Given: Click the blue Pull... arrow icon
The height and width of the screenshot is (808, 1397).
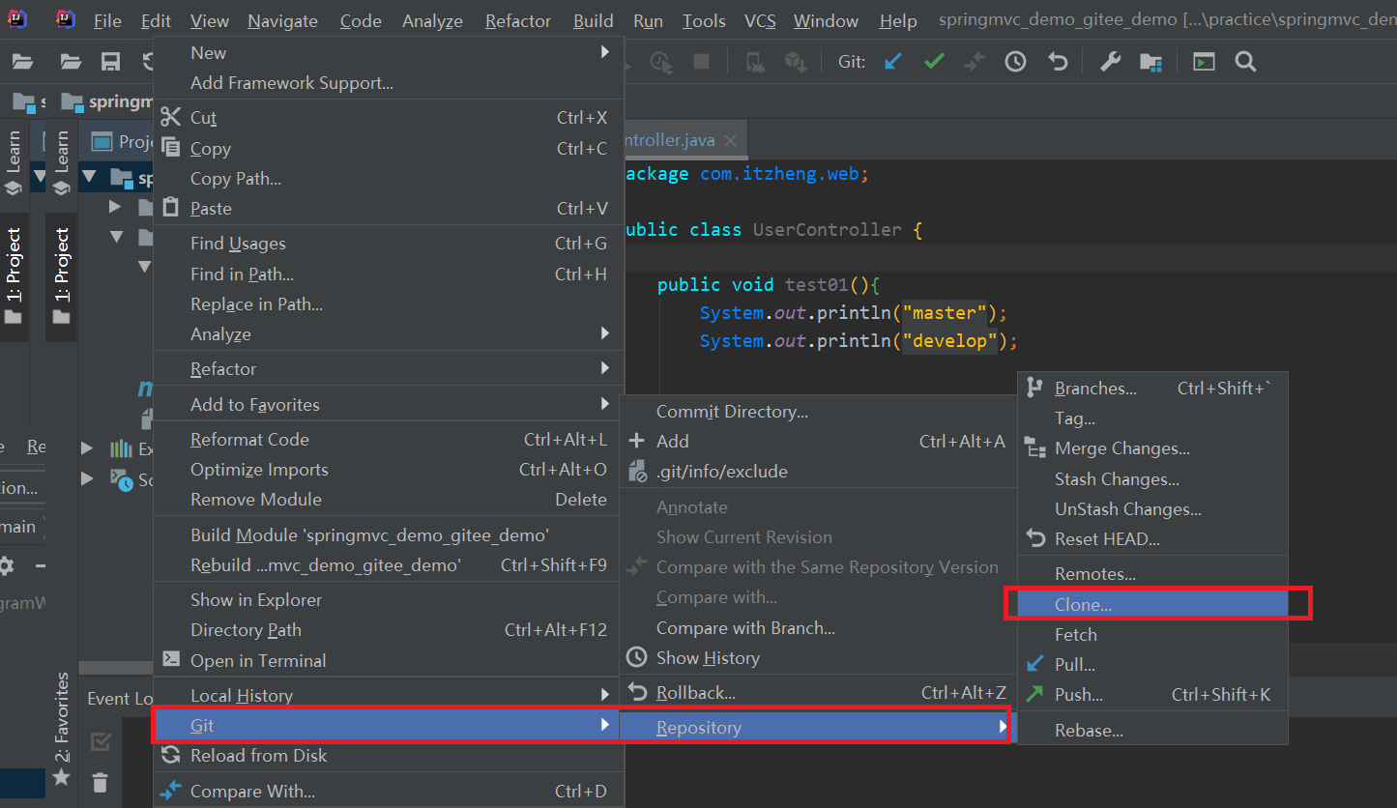Looking at the screenshot, I should click(1035, 664).
